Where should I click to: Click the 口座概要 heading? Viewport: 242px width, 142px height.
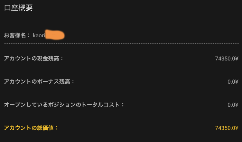[18, 8]
